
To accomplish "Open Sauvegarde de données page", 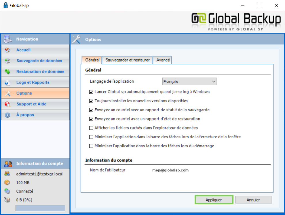I will [35, 61].
